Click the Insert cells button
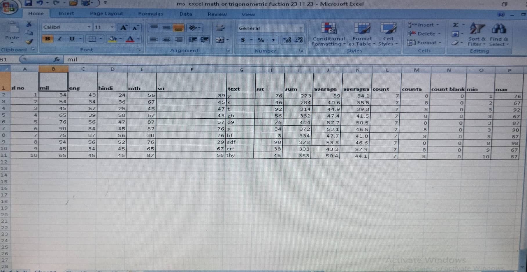This screenshot has width=527, height=272. (x=423, y=25)
